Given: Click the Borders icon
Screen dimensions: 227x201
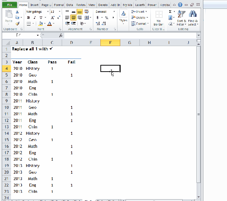Looking at the screenshot, I should (x=29, y=23).
